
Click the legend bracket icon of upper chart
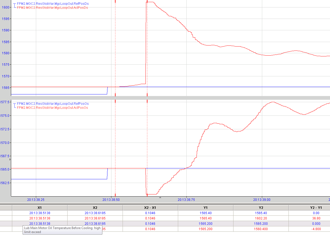coord(14,6)
